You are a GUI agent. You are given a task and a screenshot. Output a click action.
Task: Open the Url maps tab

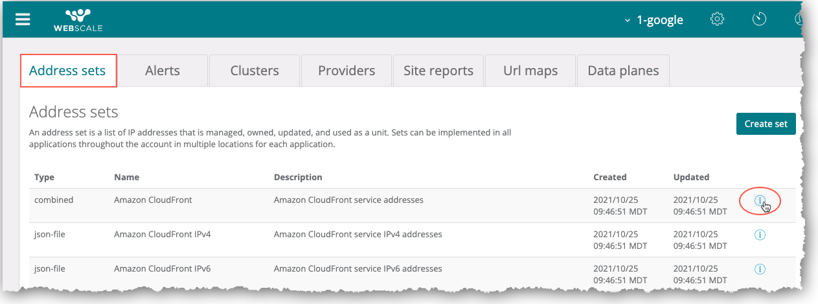point(530,71)
